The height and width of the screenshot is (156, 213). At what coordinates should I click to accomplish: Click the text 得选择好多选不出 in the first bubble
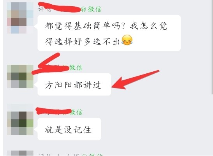pyautogui.click(x=82, y=41)
